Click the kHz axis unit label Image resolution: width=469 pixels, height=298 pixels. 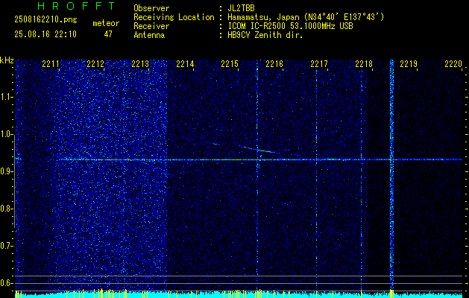(x=7, y=60)
